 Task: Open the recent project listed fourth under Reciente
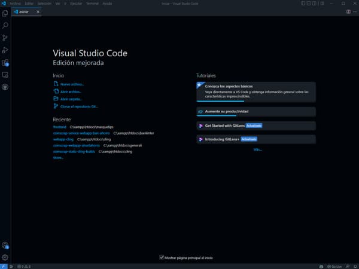click(x=77, y=145)
